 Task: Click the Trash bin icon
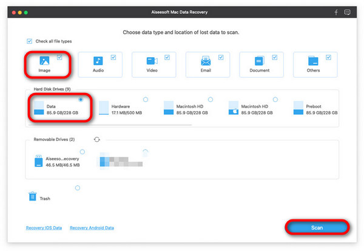click(x=33, y=196)
